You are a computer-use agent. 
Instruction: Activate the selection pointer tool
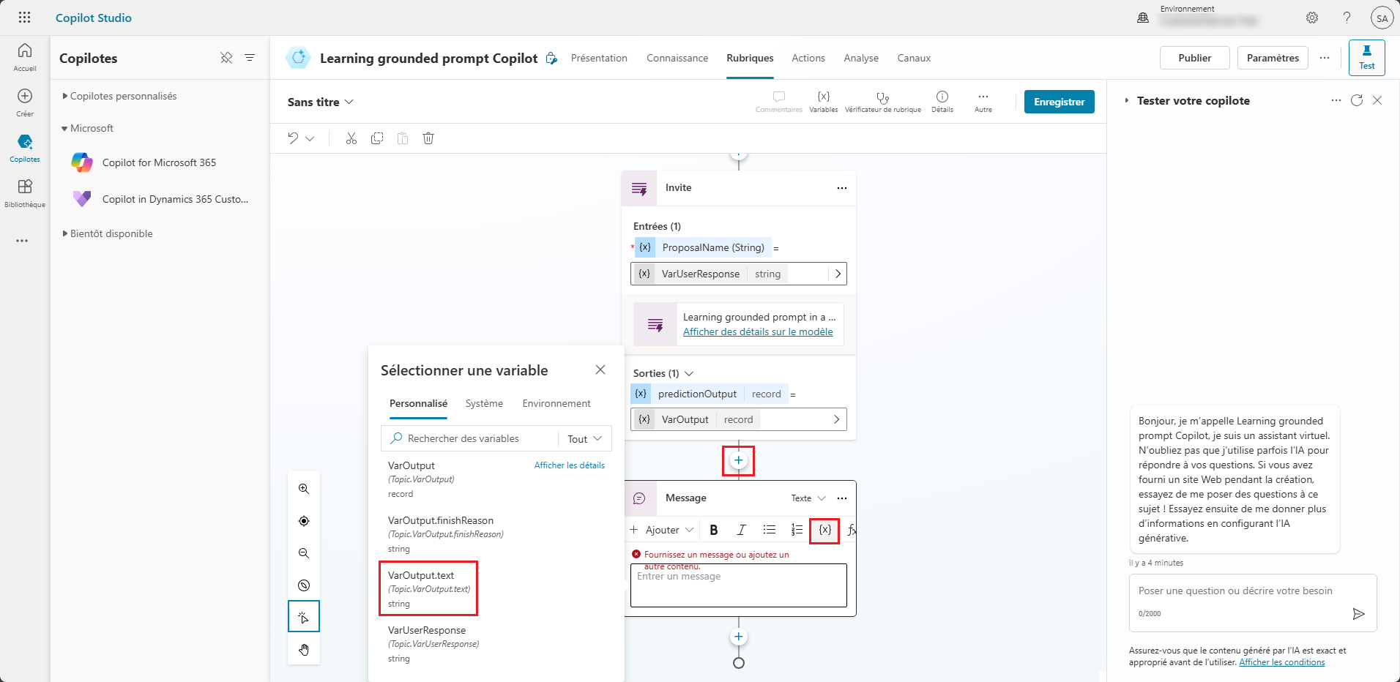pyautogui.click(x=304, y=617)
